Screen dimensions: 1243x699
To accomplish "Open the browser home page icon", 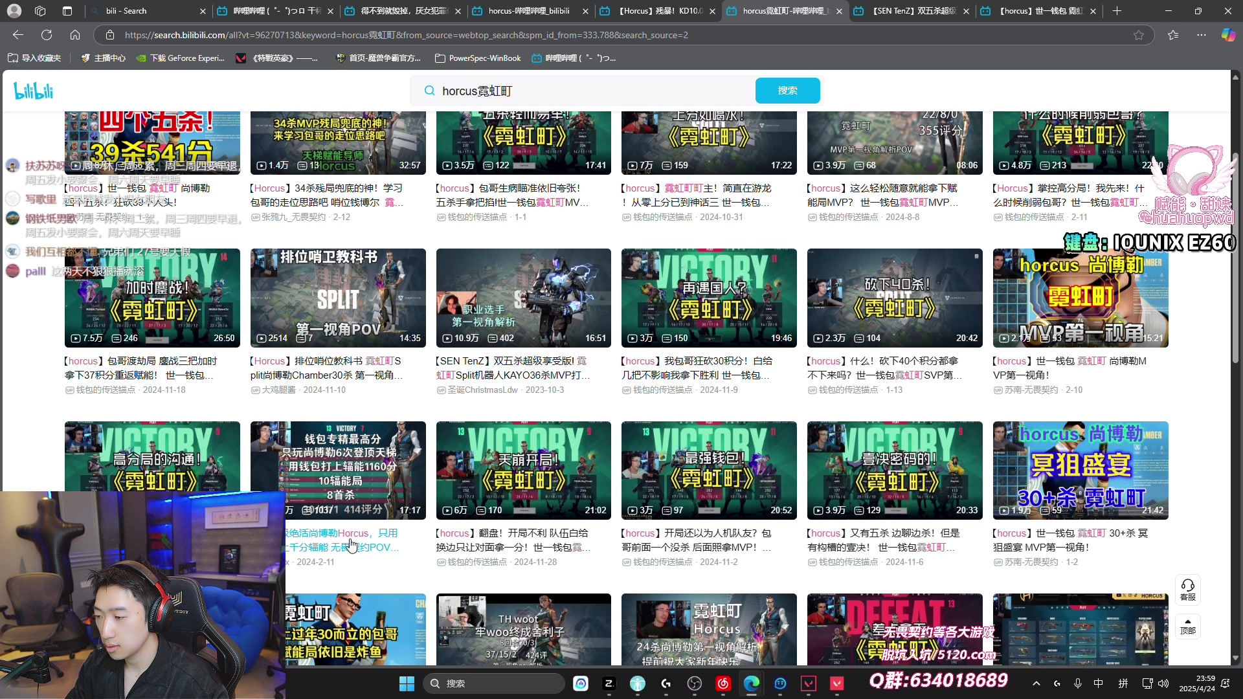I will pyautogui.click(x=75, y=35).
